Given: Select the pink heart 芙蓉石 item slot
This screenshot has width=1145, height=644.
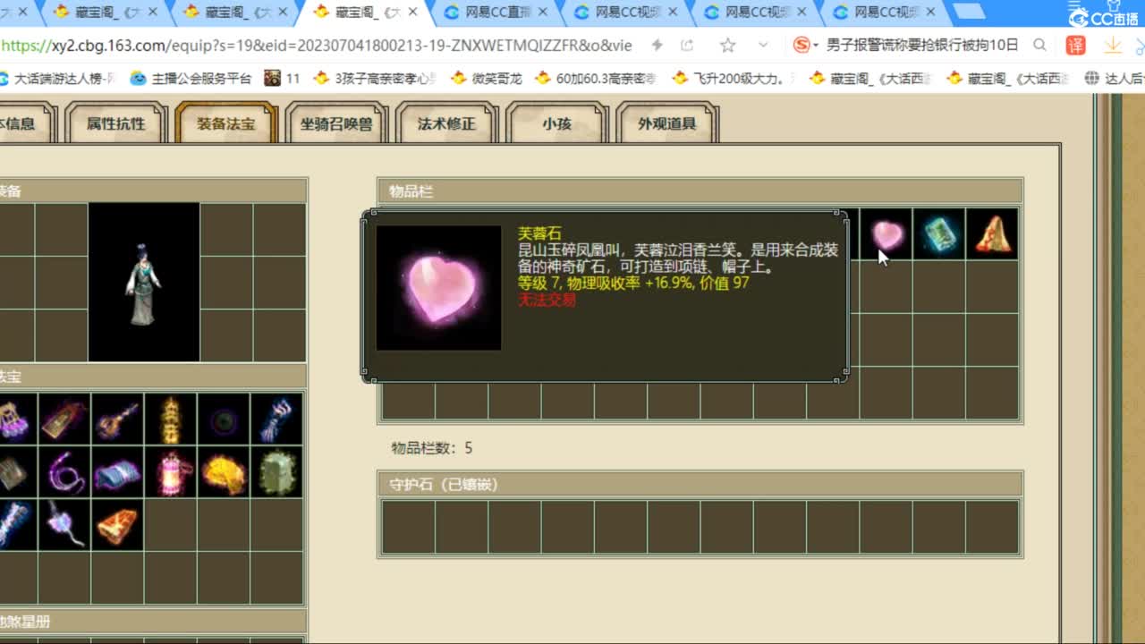Looking at the screenshot, I should click(x=886, y=234).
